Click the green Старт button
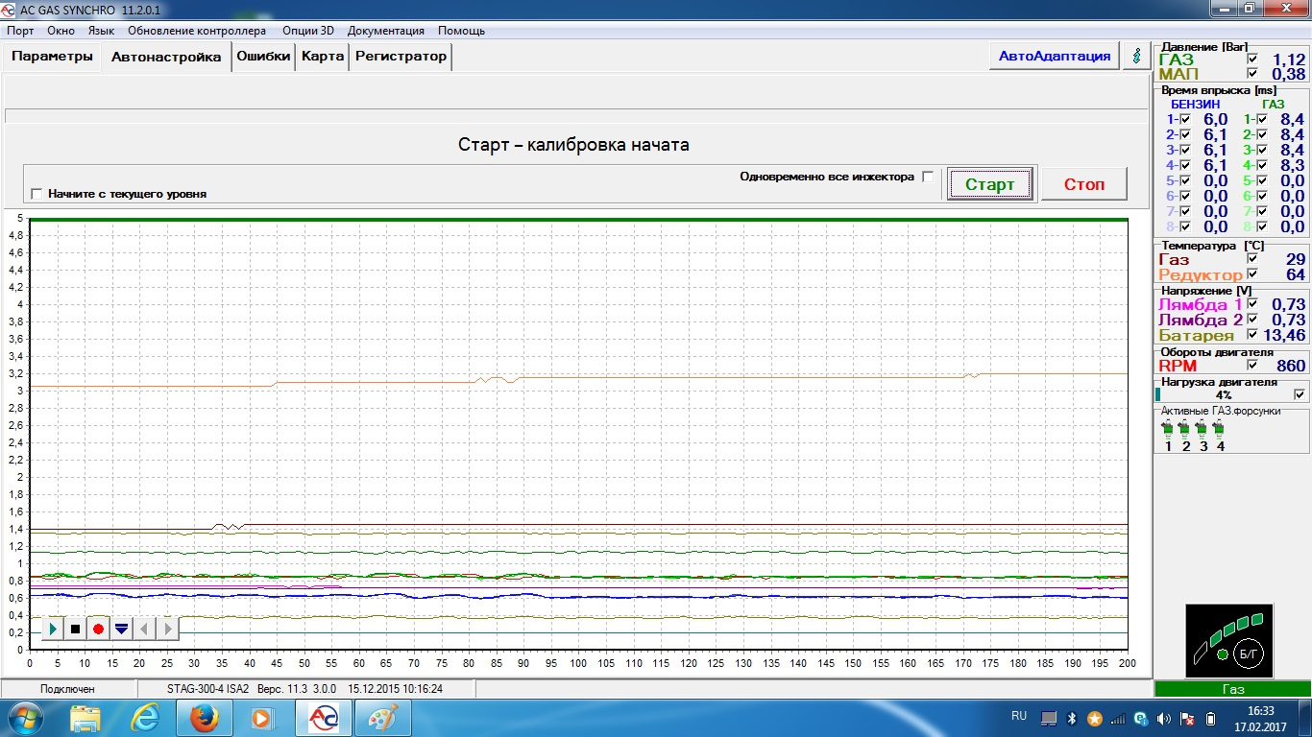Screen dimensions: 1312x737 pos(989,184)
